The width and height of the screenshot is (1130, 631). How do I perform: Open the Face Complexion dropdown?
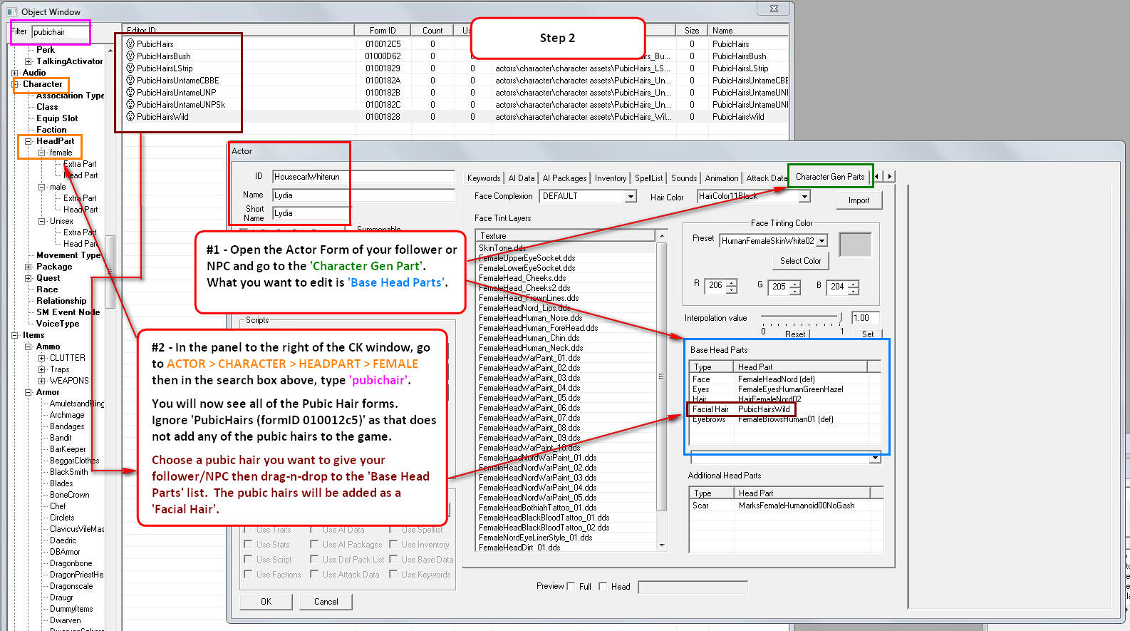click(x=630, y=196)
